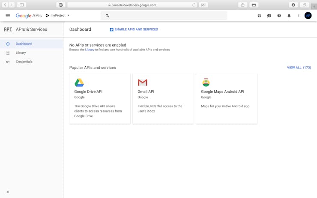Open the Safari downloads button
This screenshot has width=317, height=198.
tap(293, 5)
